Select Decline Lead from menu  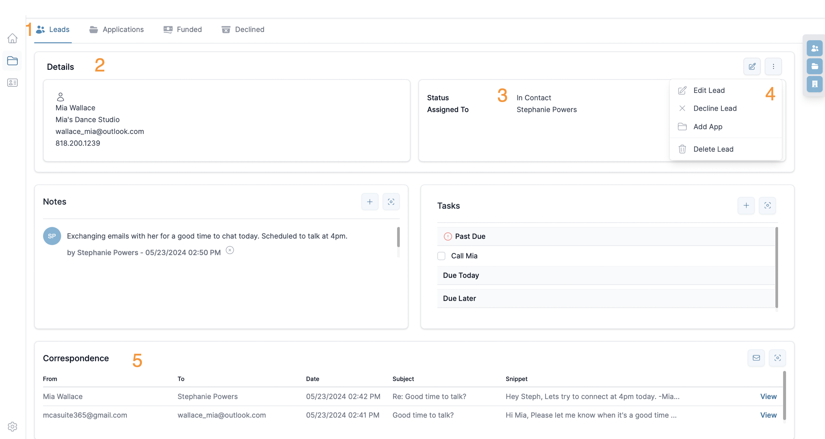(x=715, y=108)
